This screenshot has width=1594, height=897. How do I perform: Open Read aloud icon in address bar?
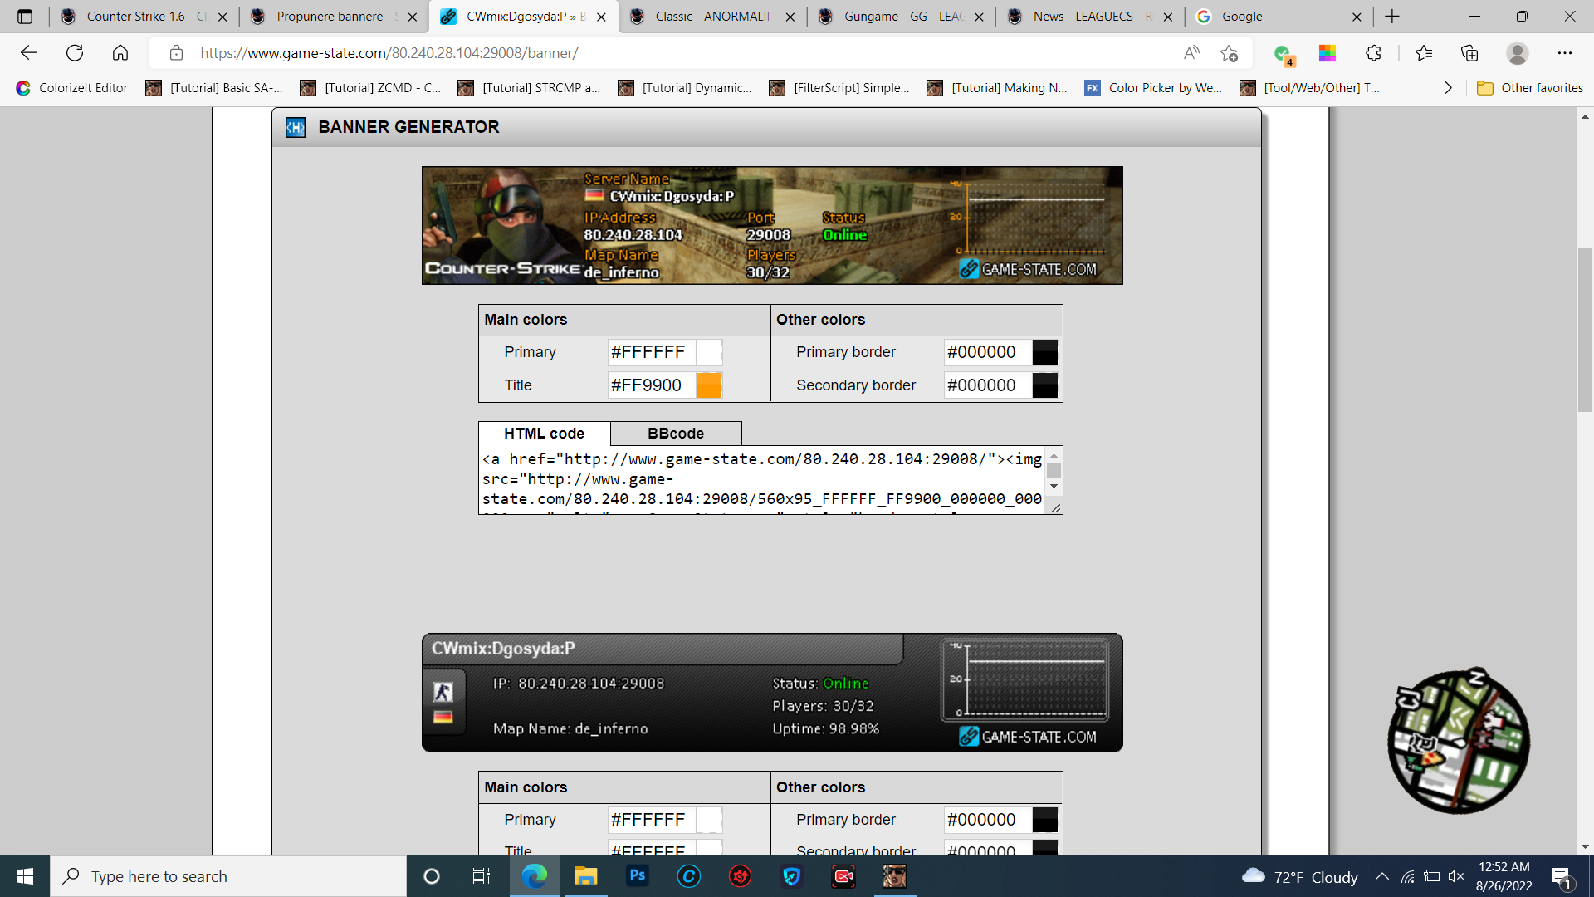1191,53
